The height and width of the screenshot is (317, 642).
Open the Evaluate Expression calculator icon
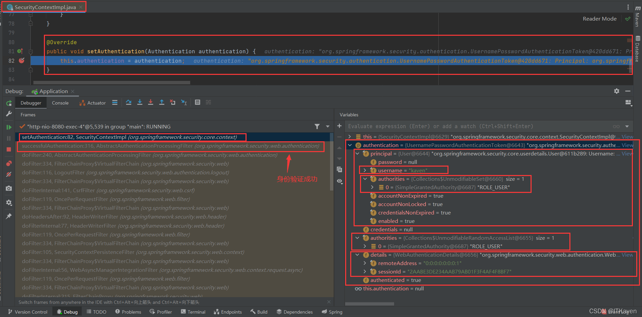[198, 102]
